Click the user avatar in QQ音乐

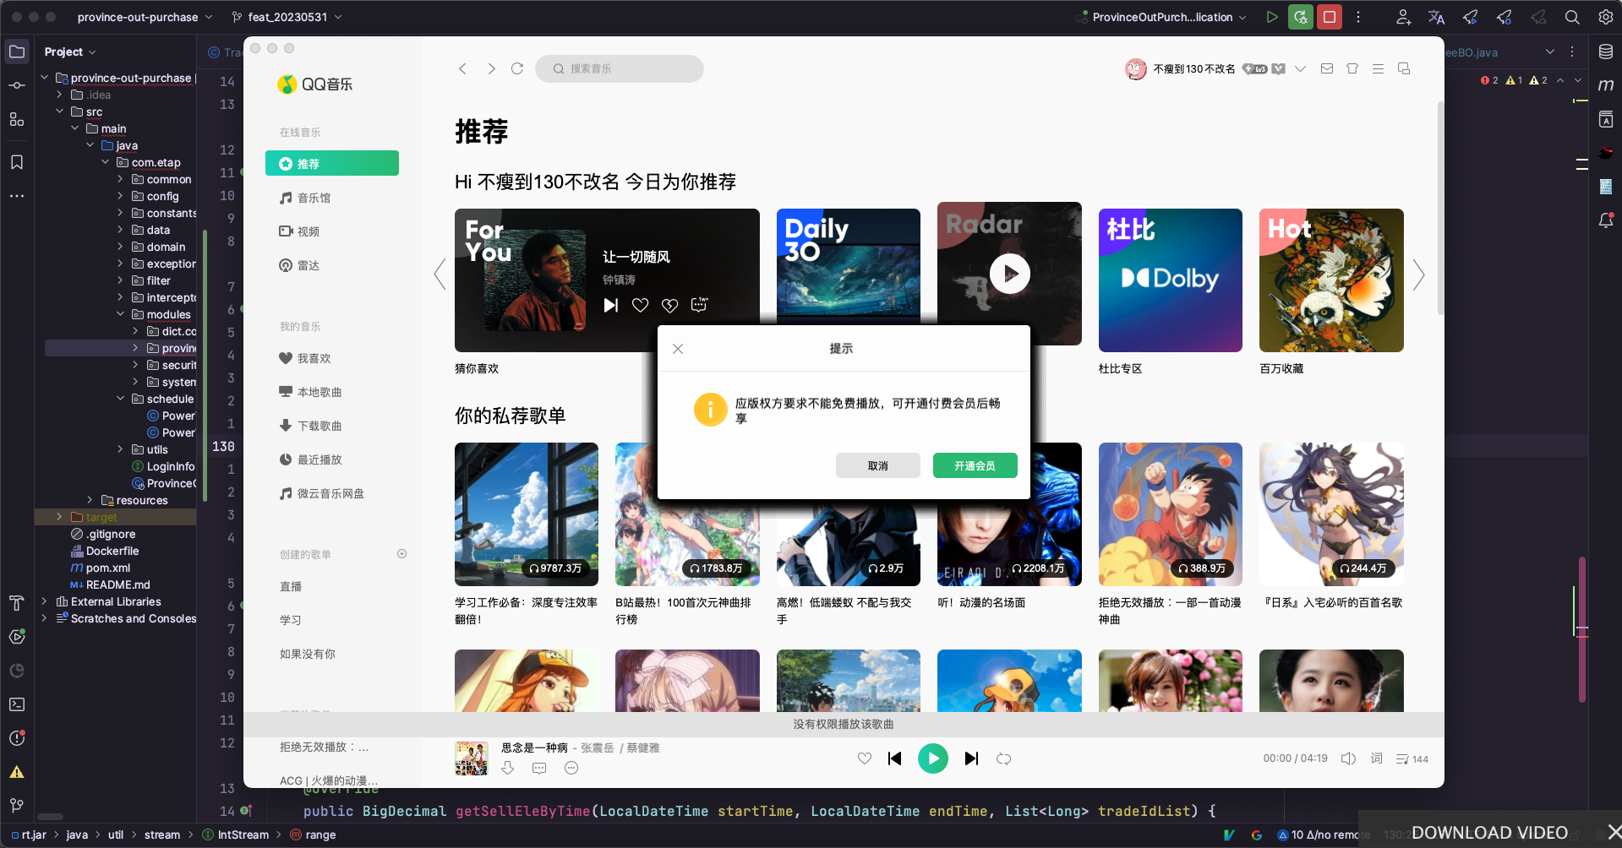pyautogui.click(x=1135, y=69)
